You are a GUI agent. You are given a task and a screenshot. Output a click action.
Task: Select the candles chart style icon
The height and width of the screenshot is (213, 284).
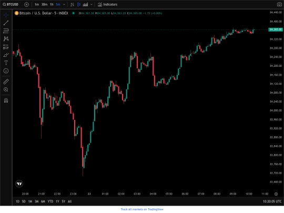tap(79, 5)
